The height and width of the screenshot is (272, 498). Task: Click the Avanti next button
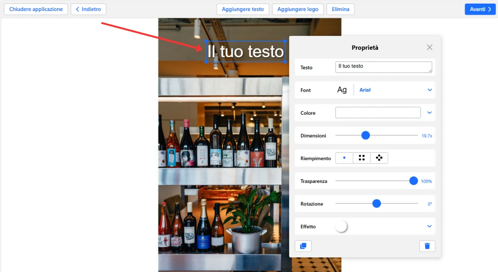480,9
